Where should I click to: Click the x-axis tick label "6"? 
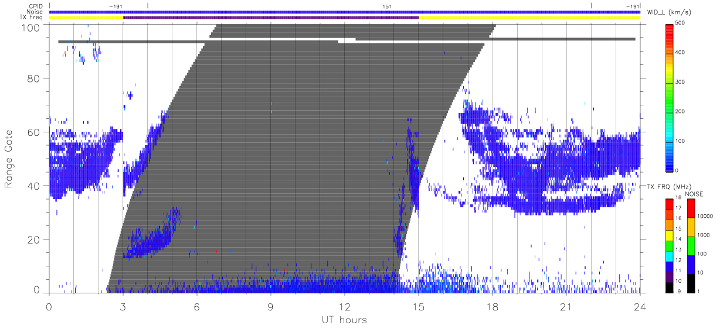pyautogui.click(x=197, y=307)
